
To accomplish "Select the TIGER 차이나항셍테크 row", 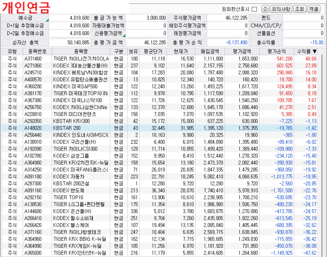I will (x=160, y=232).
